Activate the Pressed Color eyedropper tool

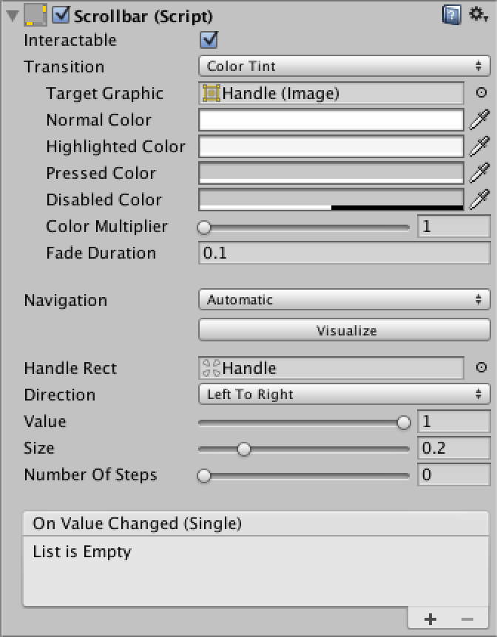tap(480, 173)
